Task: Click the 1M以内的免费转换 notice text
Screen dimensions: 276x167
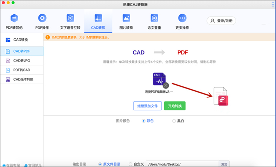Action: click(80, 37)
